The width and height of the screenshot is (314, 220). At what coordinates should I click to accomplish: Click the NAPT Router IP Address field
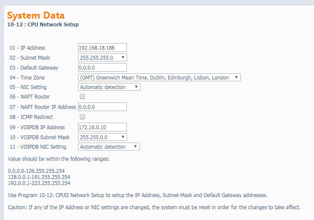coord(102,107)
